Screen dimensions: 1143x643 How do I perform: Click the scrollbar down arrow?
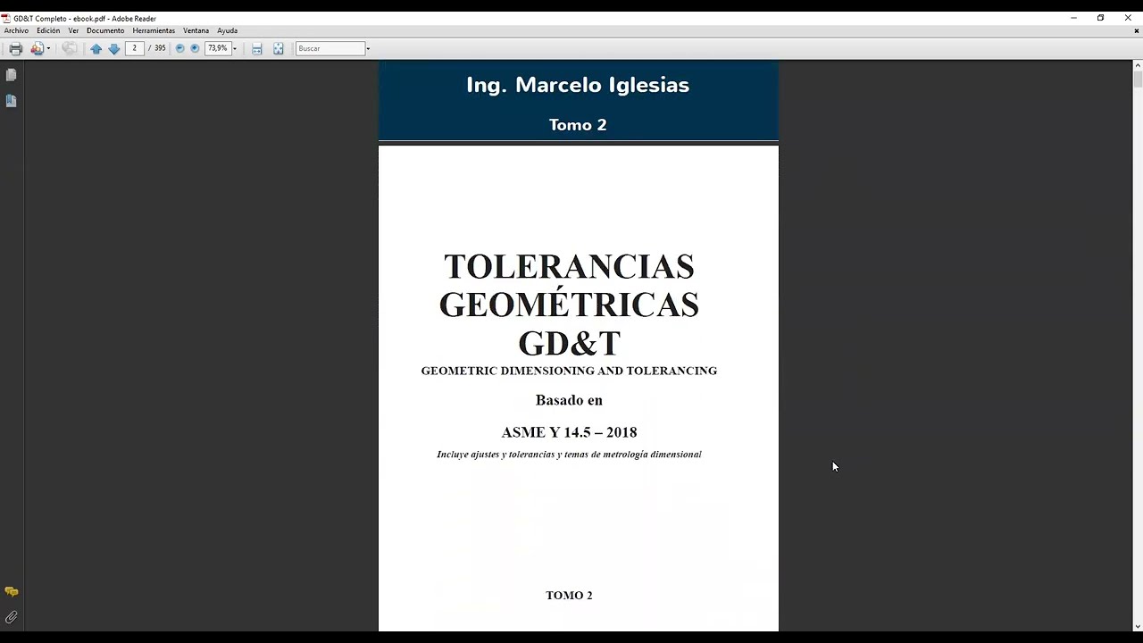tap(1138, 627)
